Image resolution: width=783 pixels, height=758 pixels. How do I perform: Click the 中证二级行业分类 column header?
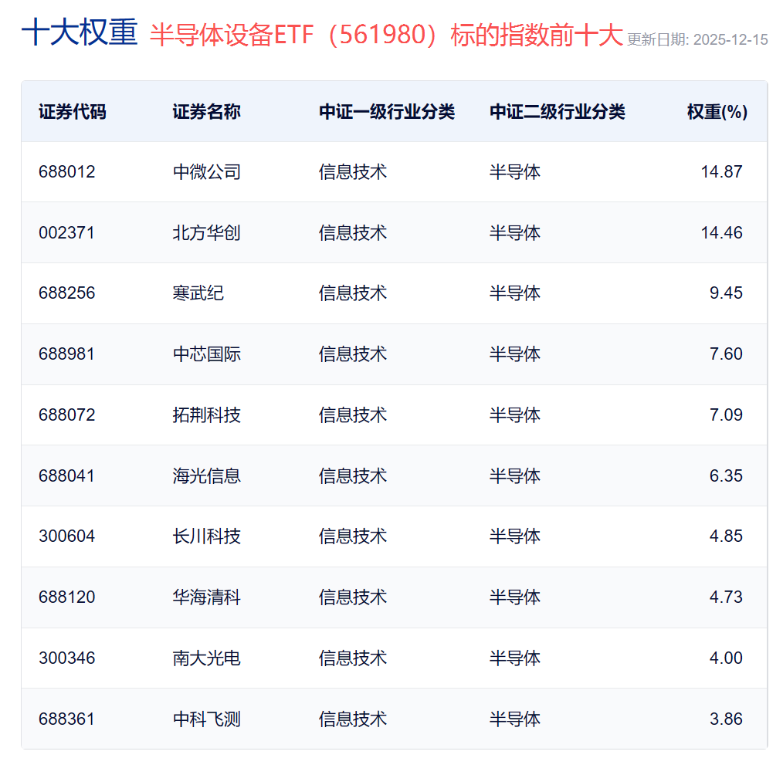tap(558, 112)
